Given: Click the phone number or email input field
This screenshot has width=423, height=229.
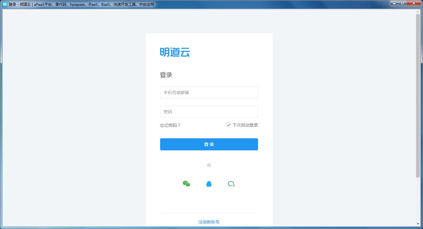Looking at the screenshot, I should click(x=209, y=93).
